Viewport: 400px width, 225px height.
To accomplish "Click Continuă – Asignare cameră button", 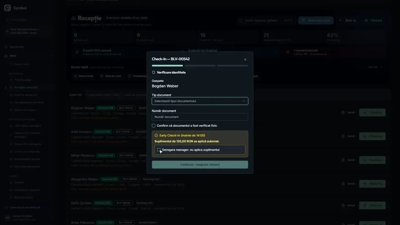I will click(200, 165).
